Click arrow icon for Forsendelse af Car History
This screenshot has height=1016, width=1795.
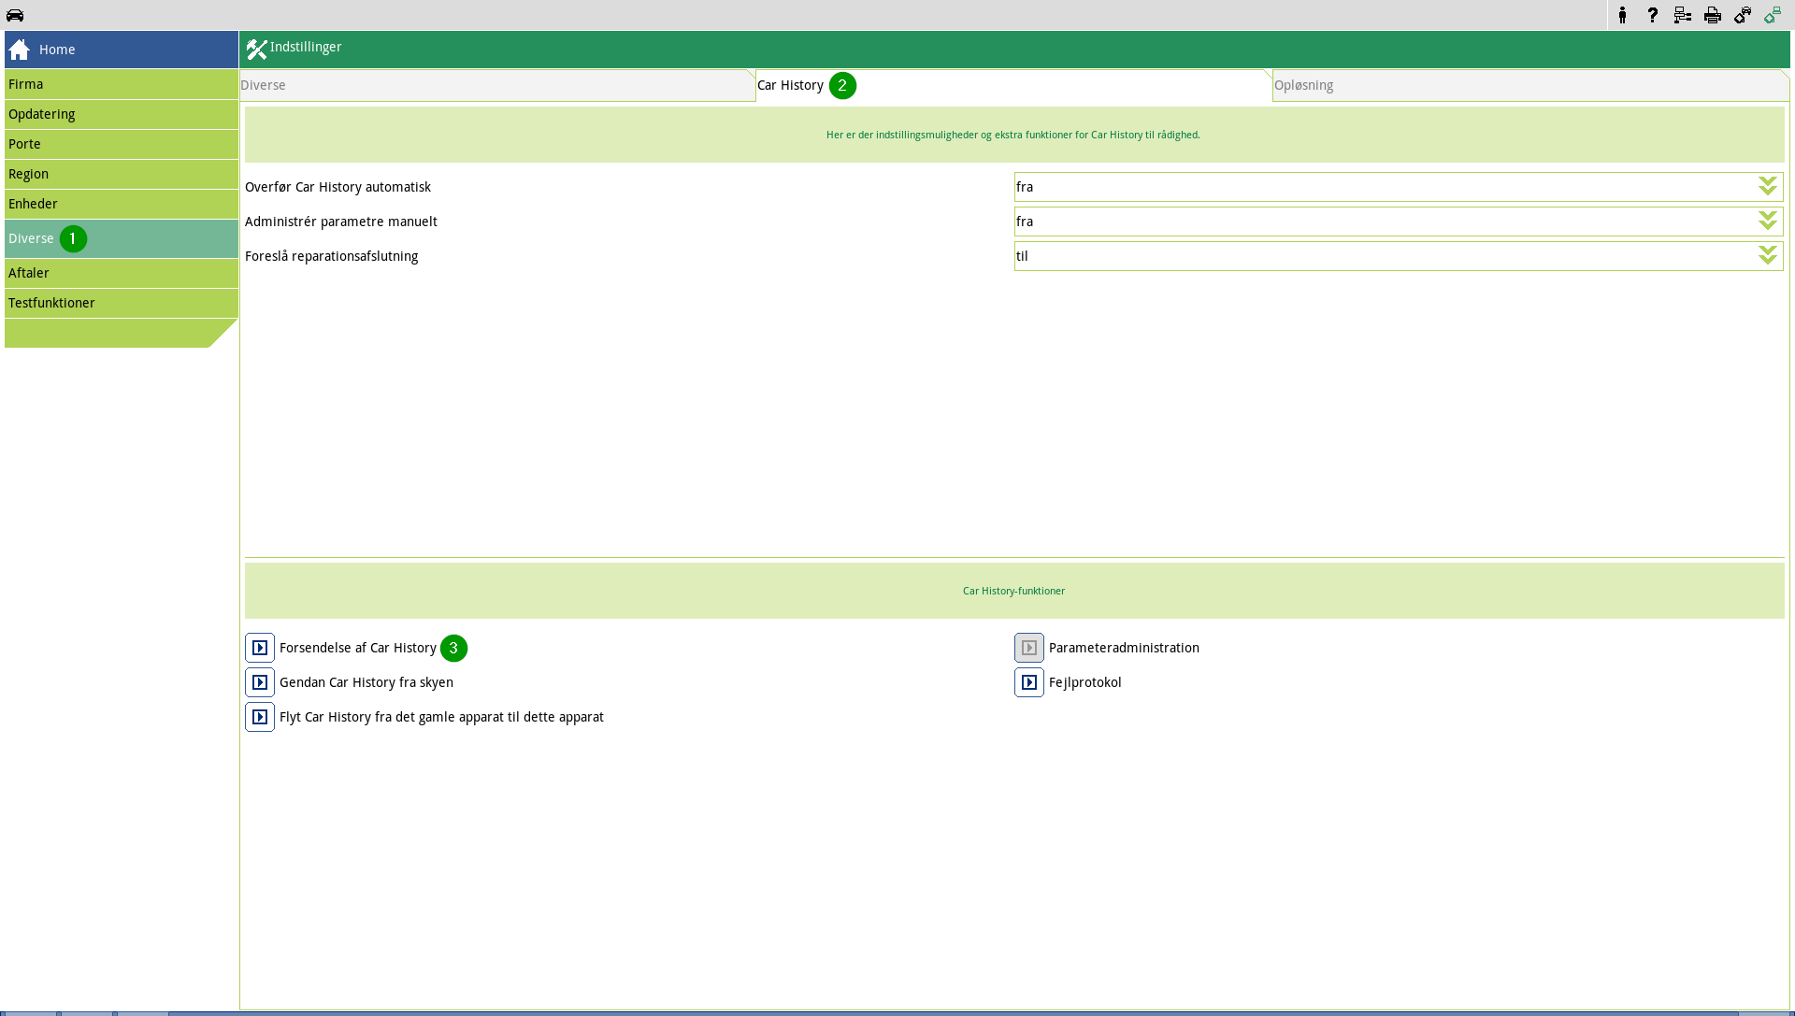pos(260,648)
